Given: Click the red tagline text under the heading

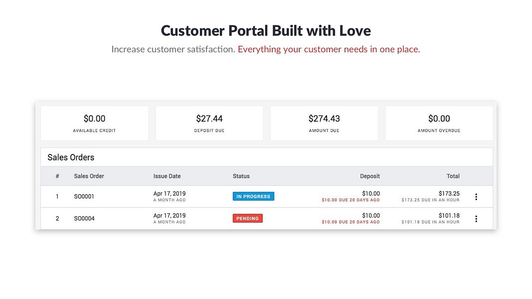Looking at the screenshot, I should [329, 49].
